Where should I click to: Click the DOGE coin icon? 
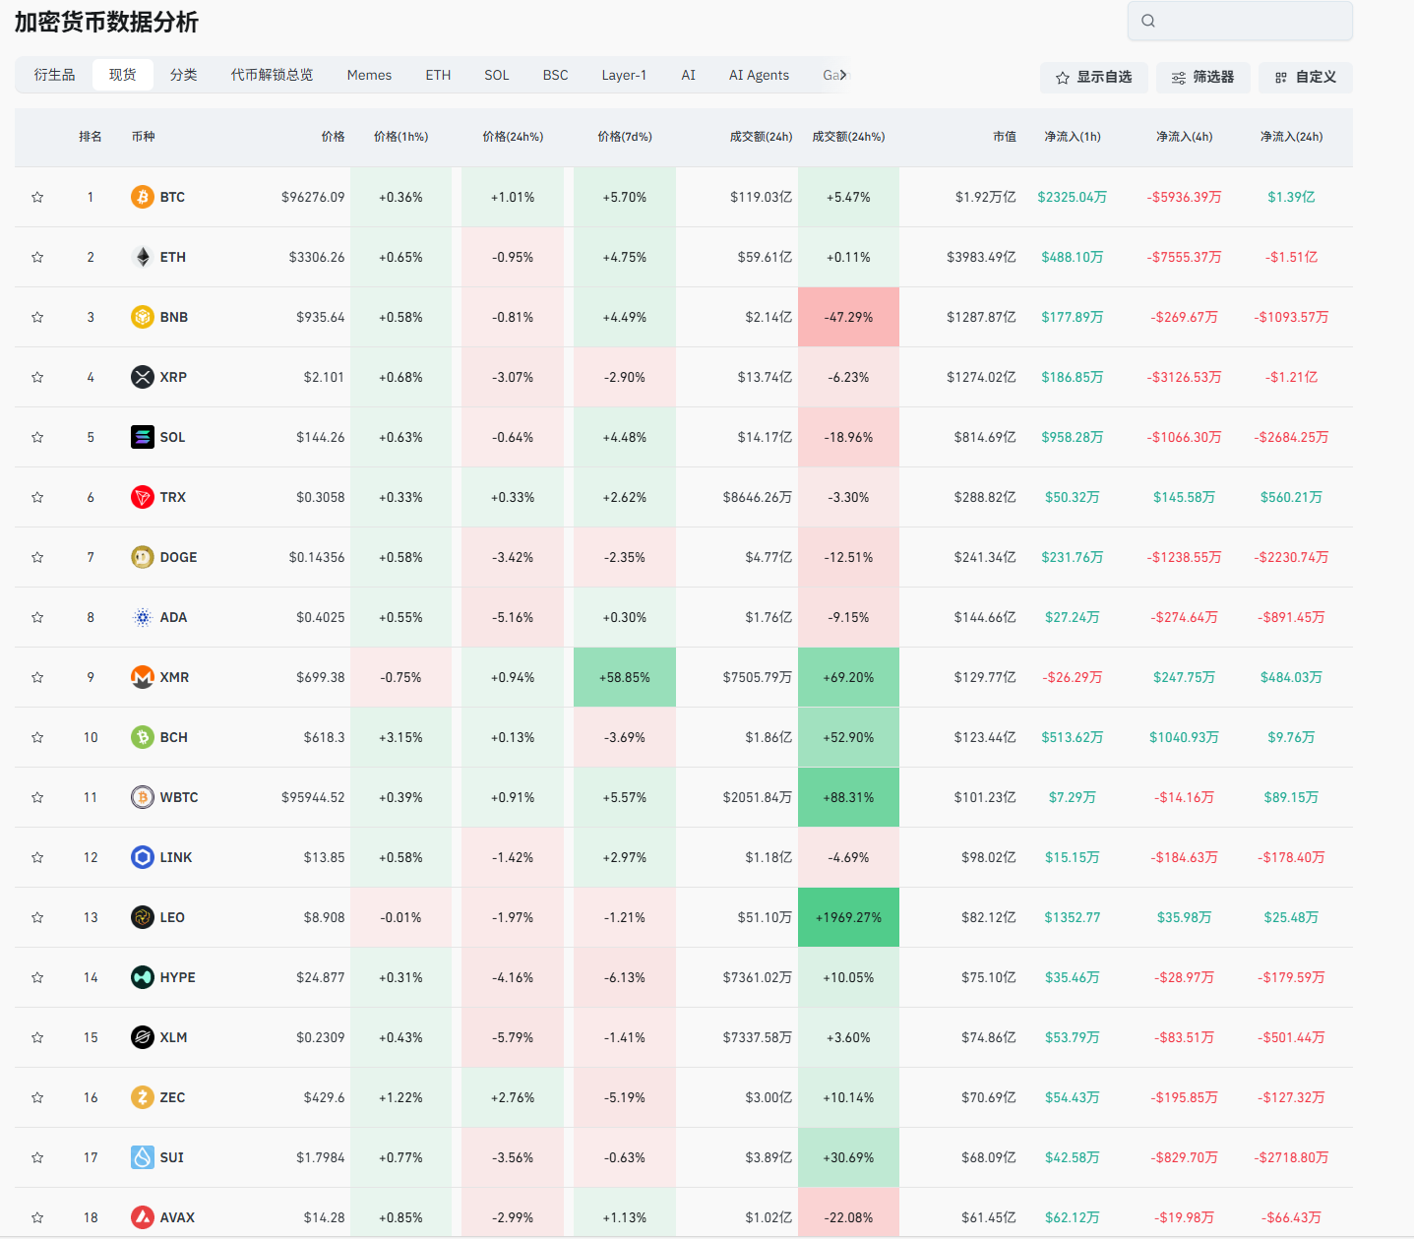click(x=143, y=557)
